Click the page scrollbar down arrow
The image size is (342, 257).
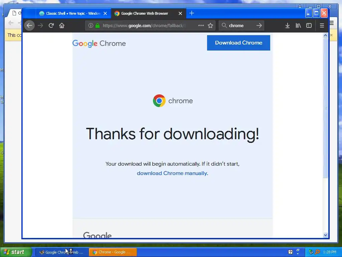coord(325,235)
